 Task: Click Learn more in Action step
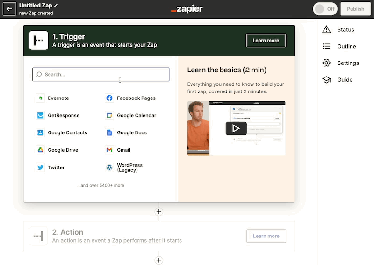(266, 236)
